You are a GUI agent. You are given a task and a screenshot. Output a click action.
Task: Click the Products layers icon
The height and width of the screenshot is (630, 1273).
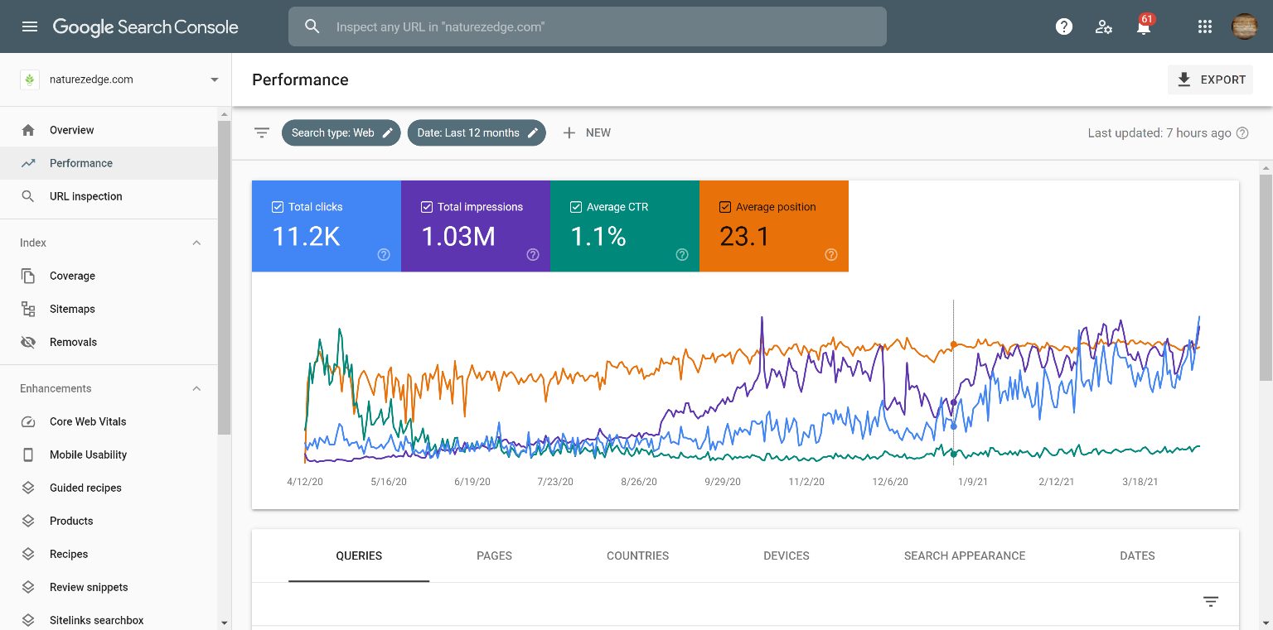28,521
